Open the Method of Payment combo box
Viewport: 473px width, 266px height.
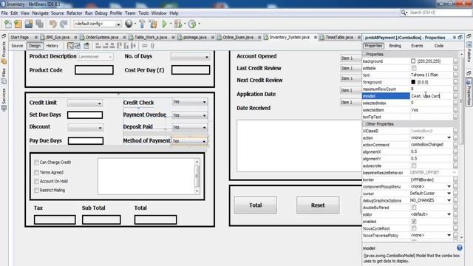(x=189, y=141)
